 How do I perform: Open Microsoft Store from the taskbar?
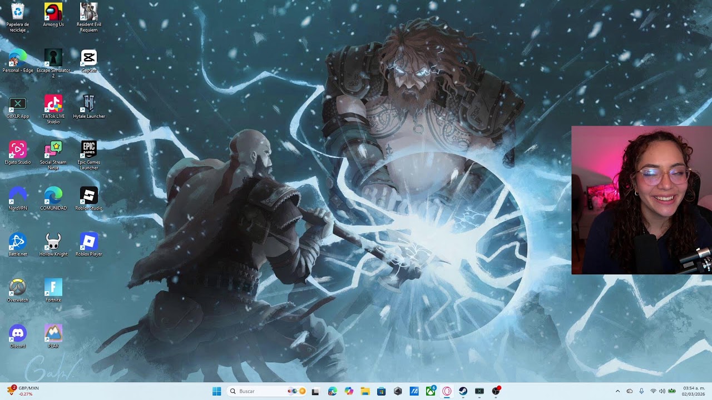[x=381, y=391]
